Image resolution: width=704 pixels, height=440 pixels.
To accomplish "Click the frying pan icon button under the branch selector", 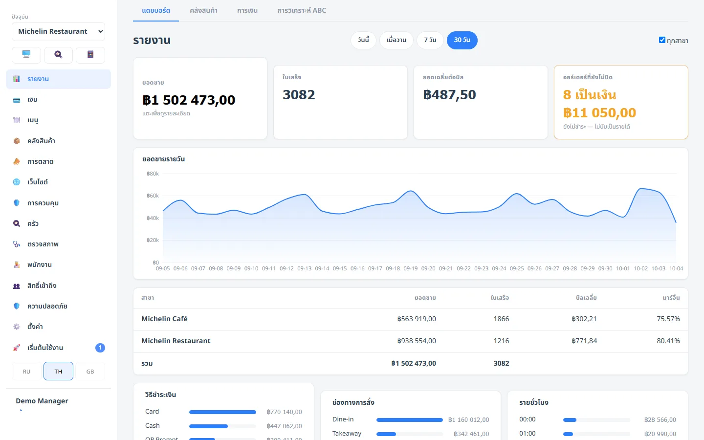I will 58,55.
